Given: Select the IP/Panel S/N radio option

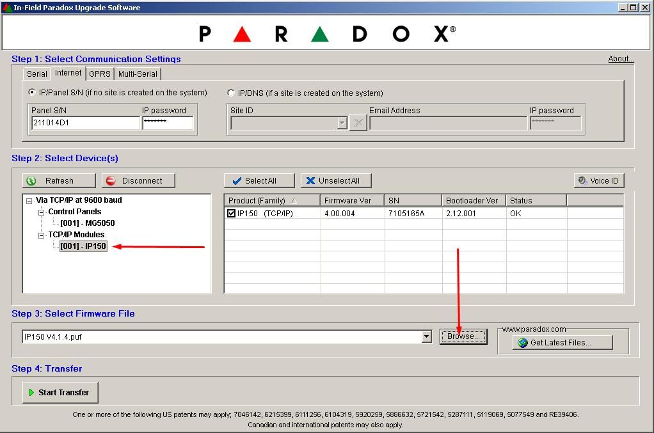Looking at the screenshot, I should 32,92.
